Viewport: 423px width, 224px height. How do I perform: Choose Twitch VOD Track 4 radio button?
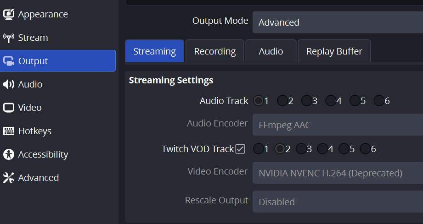pos(322,149)
